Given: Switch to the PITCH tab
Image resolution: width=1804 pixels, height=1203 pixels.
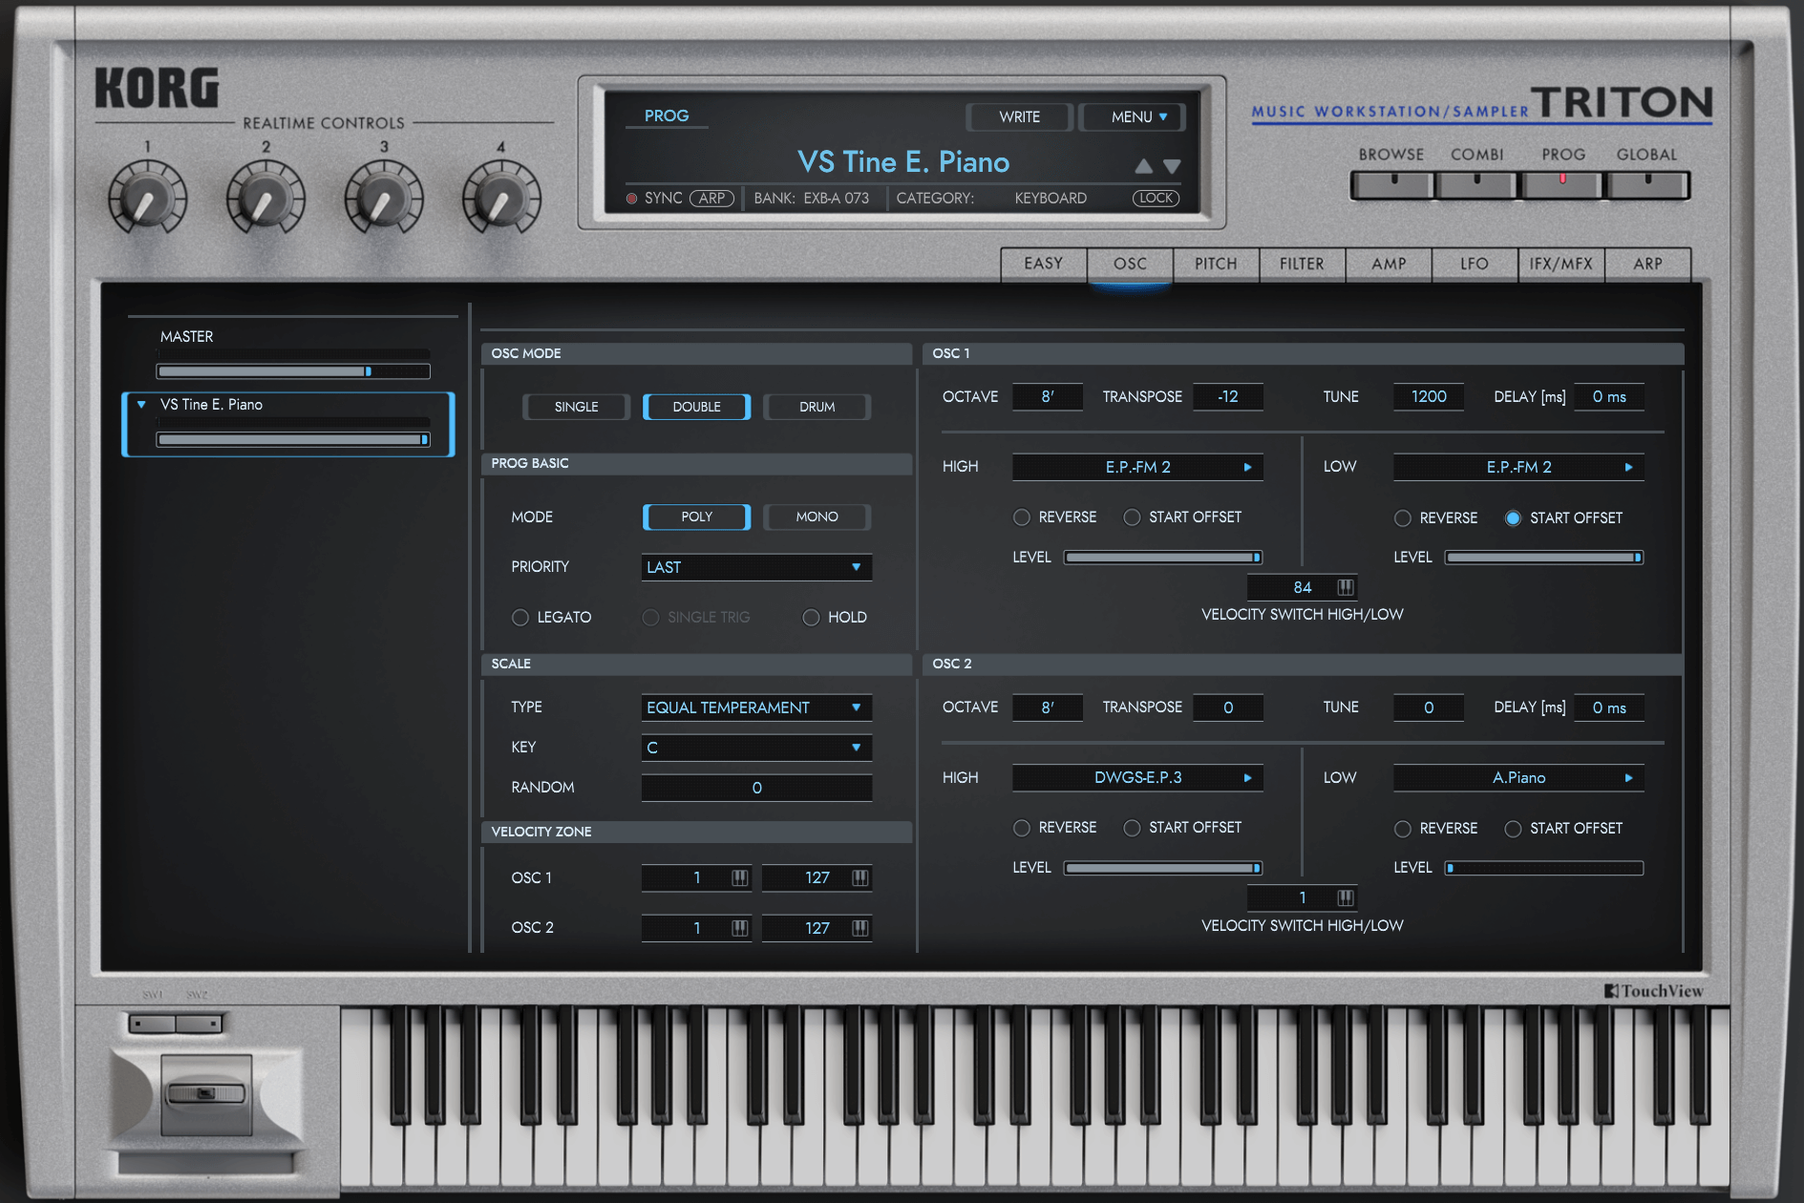Looking at the screenshot, I should [x=1216, y=264].
